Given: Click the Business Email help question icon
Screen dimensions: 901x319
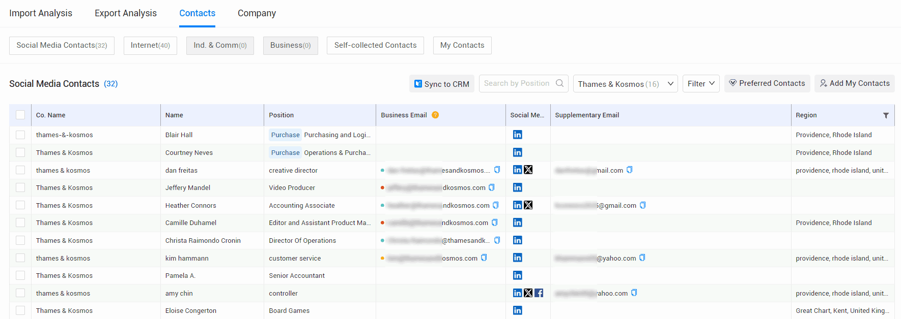Looking at the screenshot, I should [x=435, y=115].
